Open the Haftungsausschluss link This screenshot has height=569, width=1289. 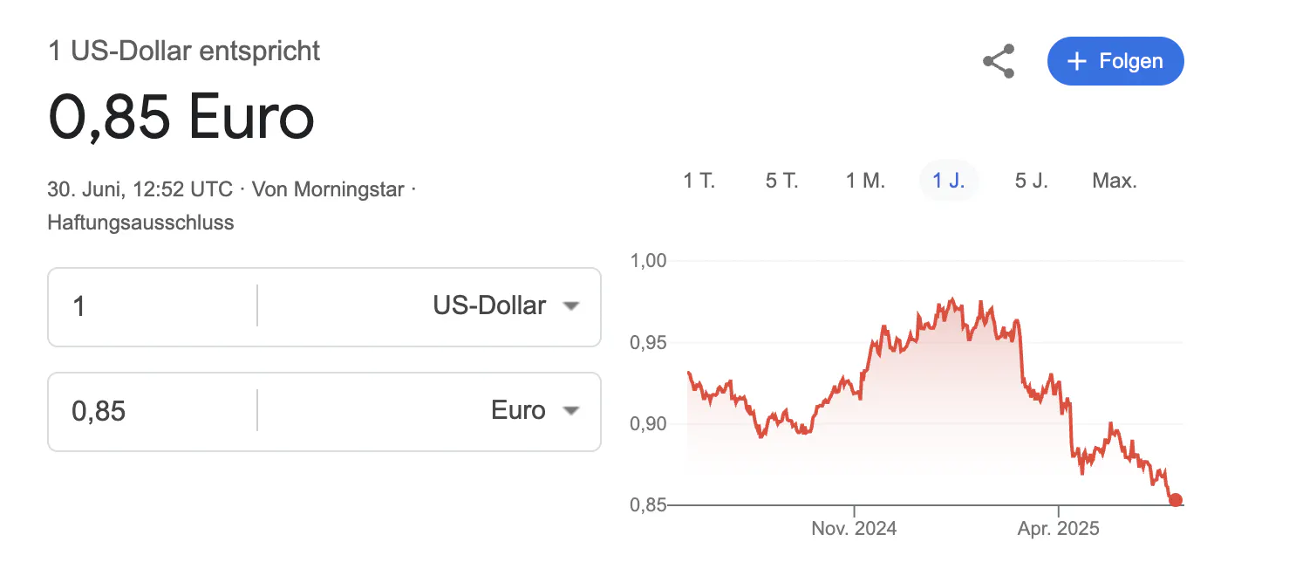pos(140,223)
